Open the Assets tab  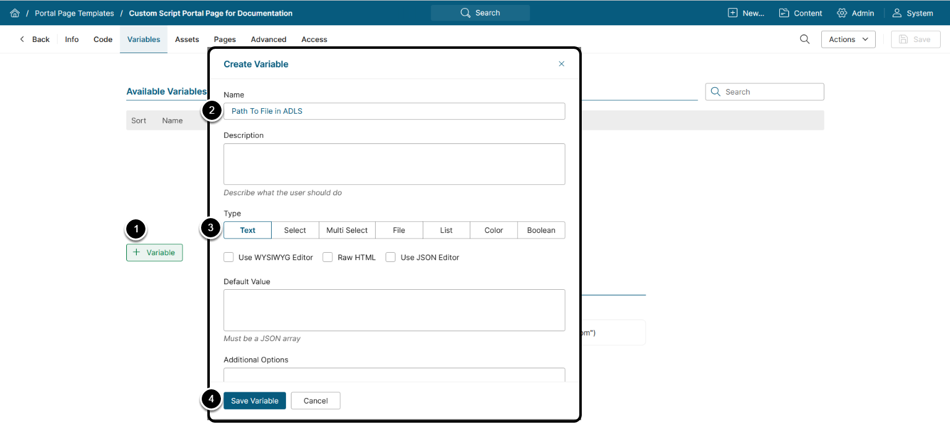tap(187, 39)
